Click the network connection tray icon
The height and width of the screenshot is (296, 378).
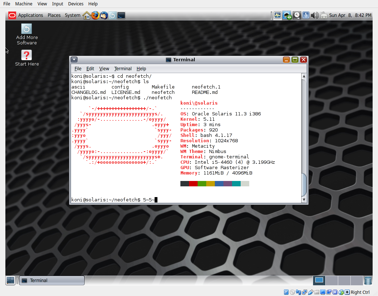287,15
